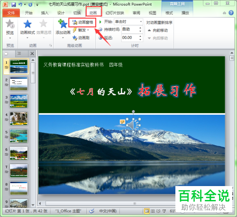Click the Undo arrow icon

click(x=20, y=4)
